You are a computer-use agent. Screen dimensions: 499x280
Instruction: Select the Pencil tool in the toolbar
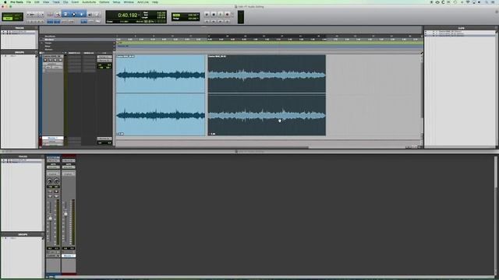click(x=97, y=14)
